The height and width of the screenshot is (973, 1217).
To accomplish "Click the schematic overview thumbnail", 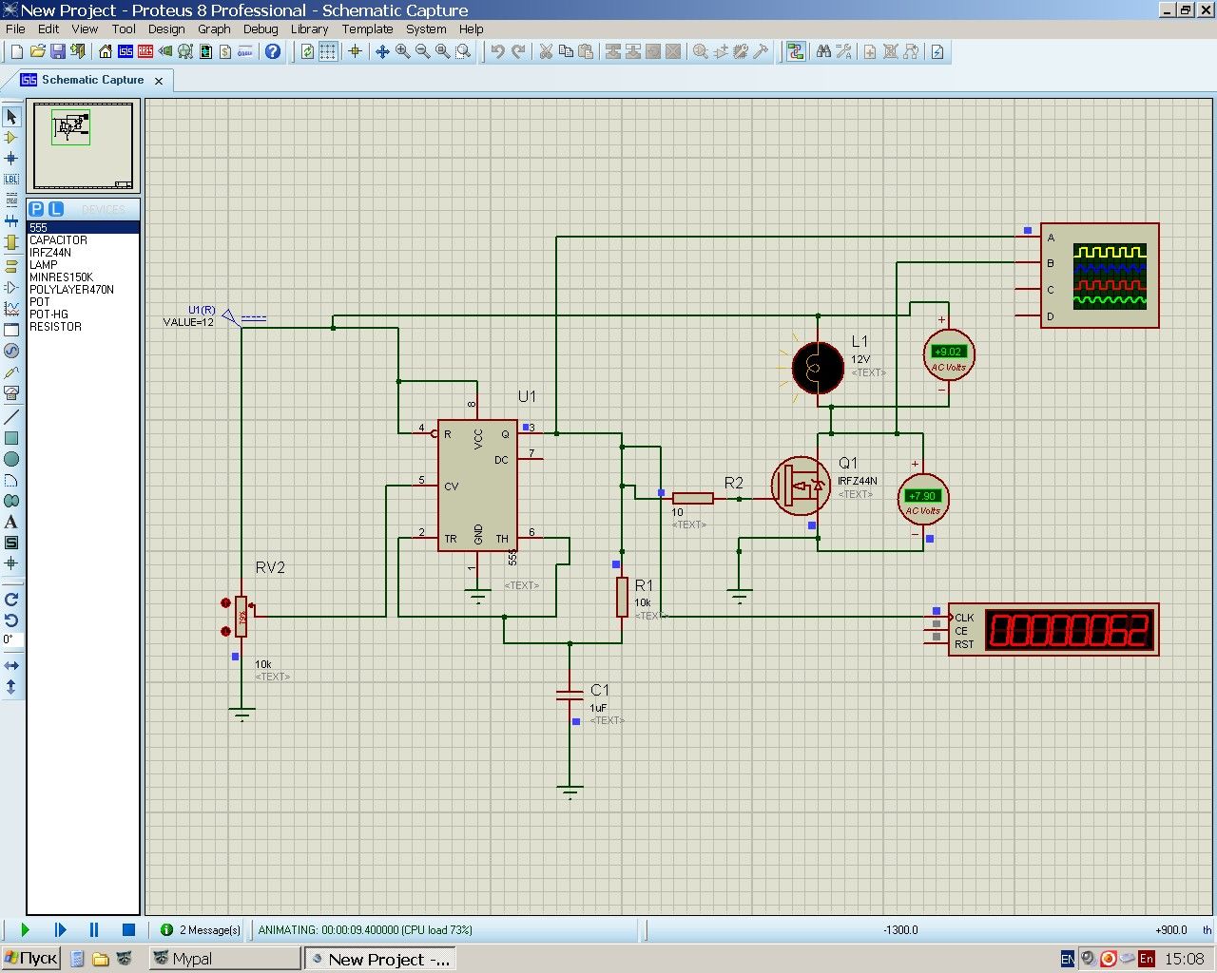I will pyautogui.click(x=83, y=145).
